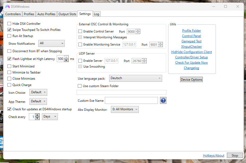Viewport: 246px width, 163px height.
Task: Tick UDP Enable Server checkbox
Action: (80, 61)
